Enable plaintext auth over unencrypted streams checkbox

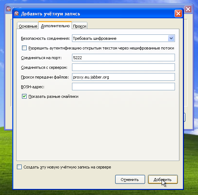click(24, 48)
